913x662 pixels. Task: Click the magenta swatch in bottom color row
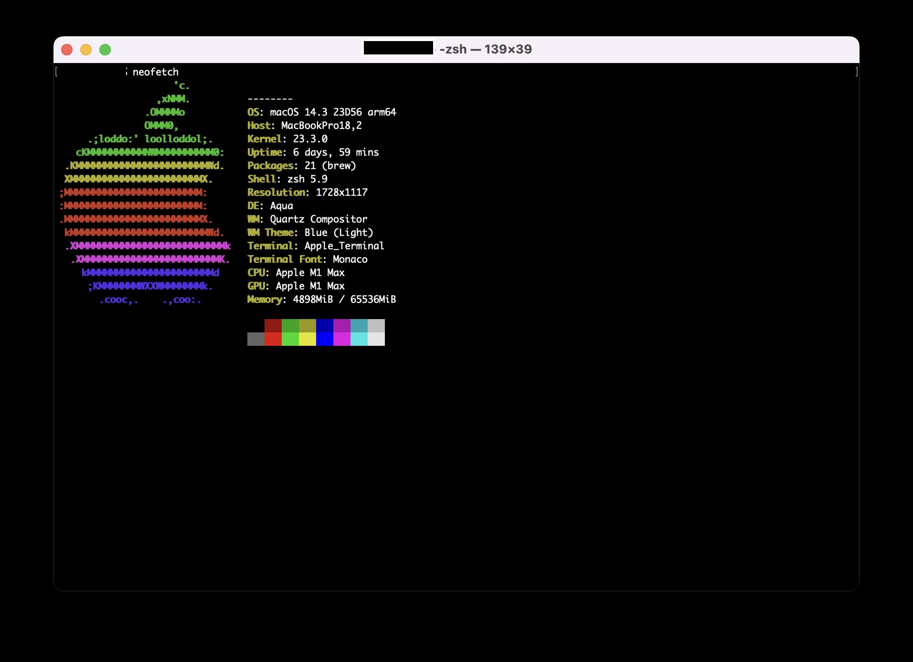click(342, 339)
